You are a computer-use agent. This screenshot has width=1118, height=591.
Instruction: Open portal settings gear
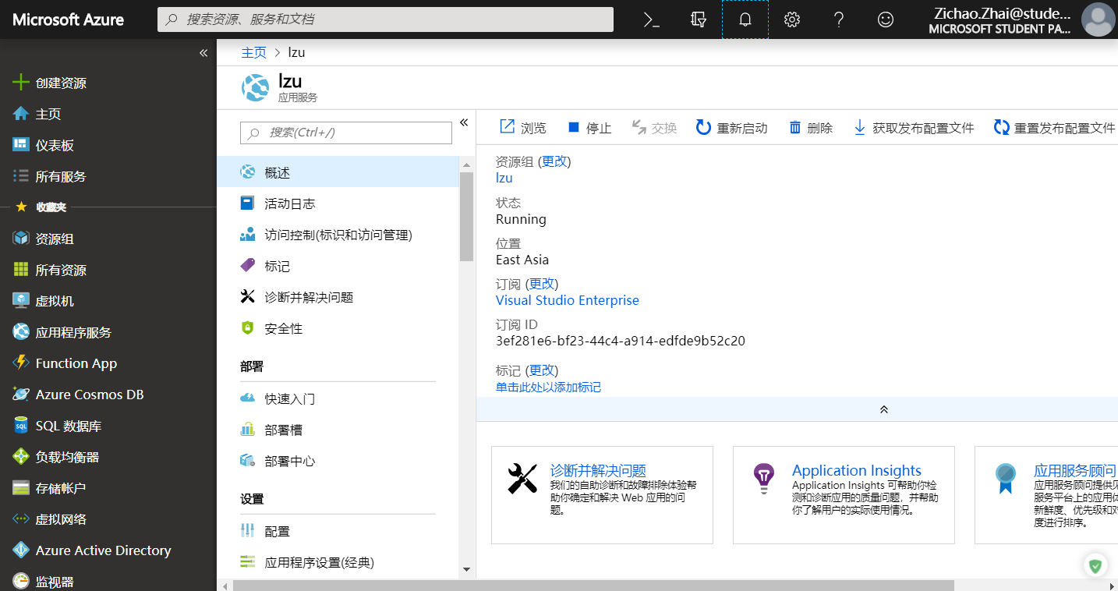[x=792, y=19]
